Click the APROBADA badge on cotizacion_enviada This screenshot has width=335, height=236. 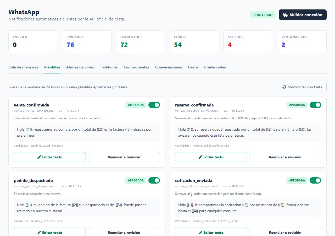(297, 180)
